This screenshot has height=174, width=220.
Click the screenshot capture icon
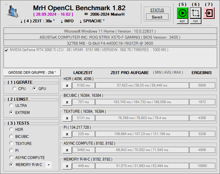tap(196, 13)
